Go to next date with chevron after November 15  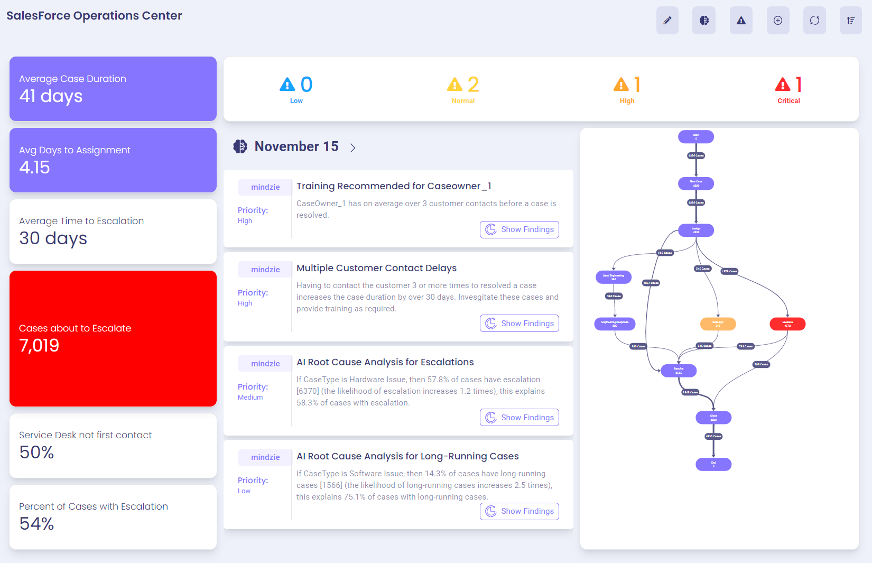coord(353,148)
